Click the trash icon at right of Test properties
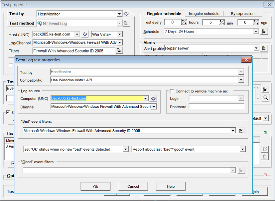Viewport: 275px width, 201px height. (x=265, y=157)
